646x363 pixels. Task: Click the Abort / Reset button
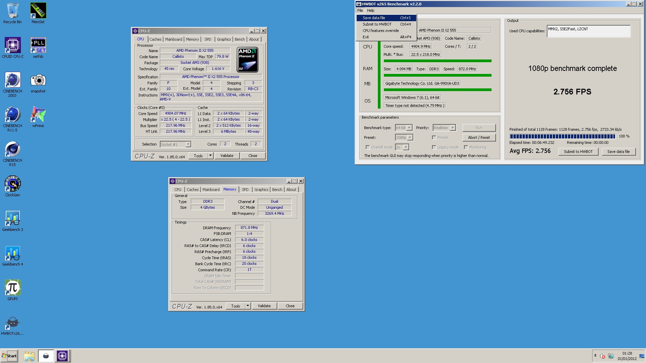tap(479, 137)
